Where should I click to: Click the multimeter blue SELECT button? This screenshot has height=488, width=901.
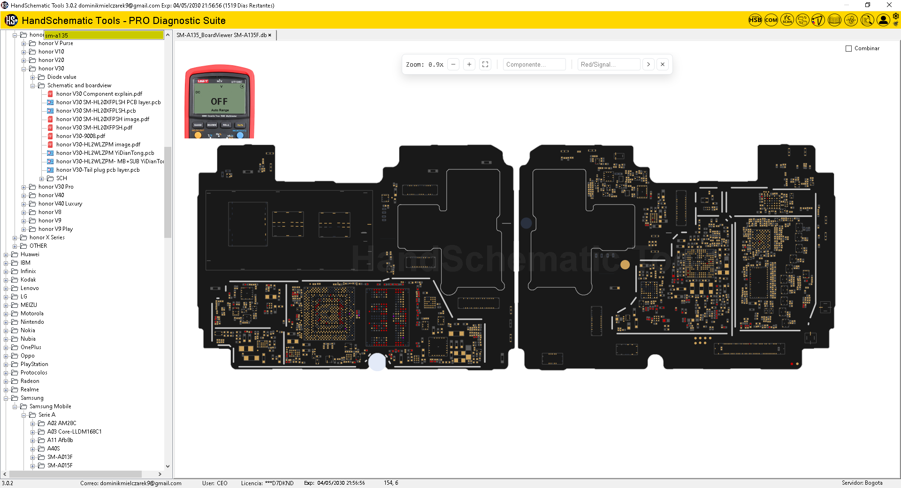pos(240,135)
